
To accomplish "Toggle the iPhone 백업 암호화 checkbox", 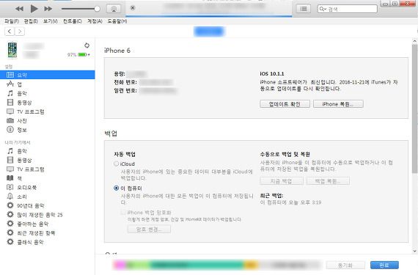I will [123, 213].
